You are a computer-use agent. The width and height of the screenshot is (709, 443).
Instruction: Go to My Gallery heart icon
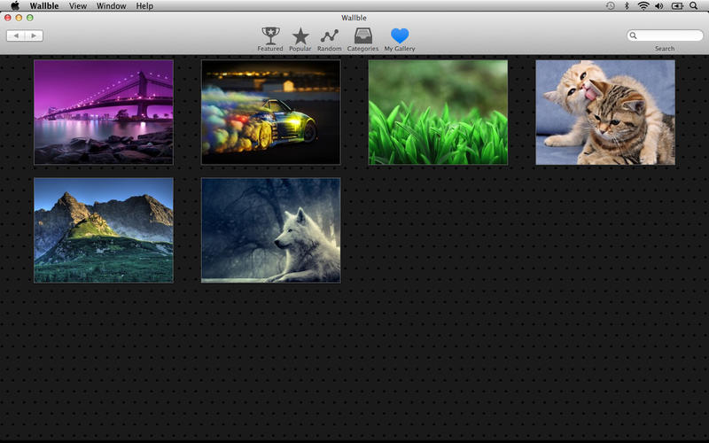pos(400,37)
